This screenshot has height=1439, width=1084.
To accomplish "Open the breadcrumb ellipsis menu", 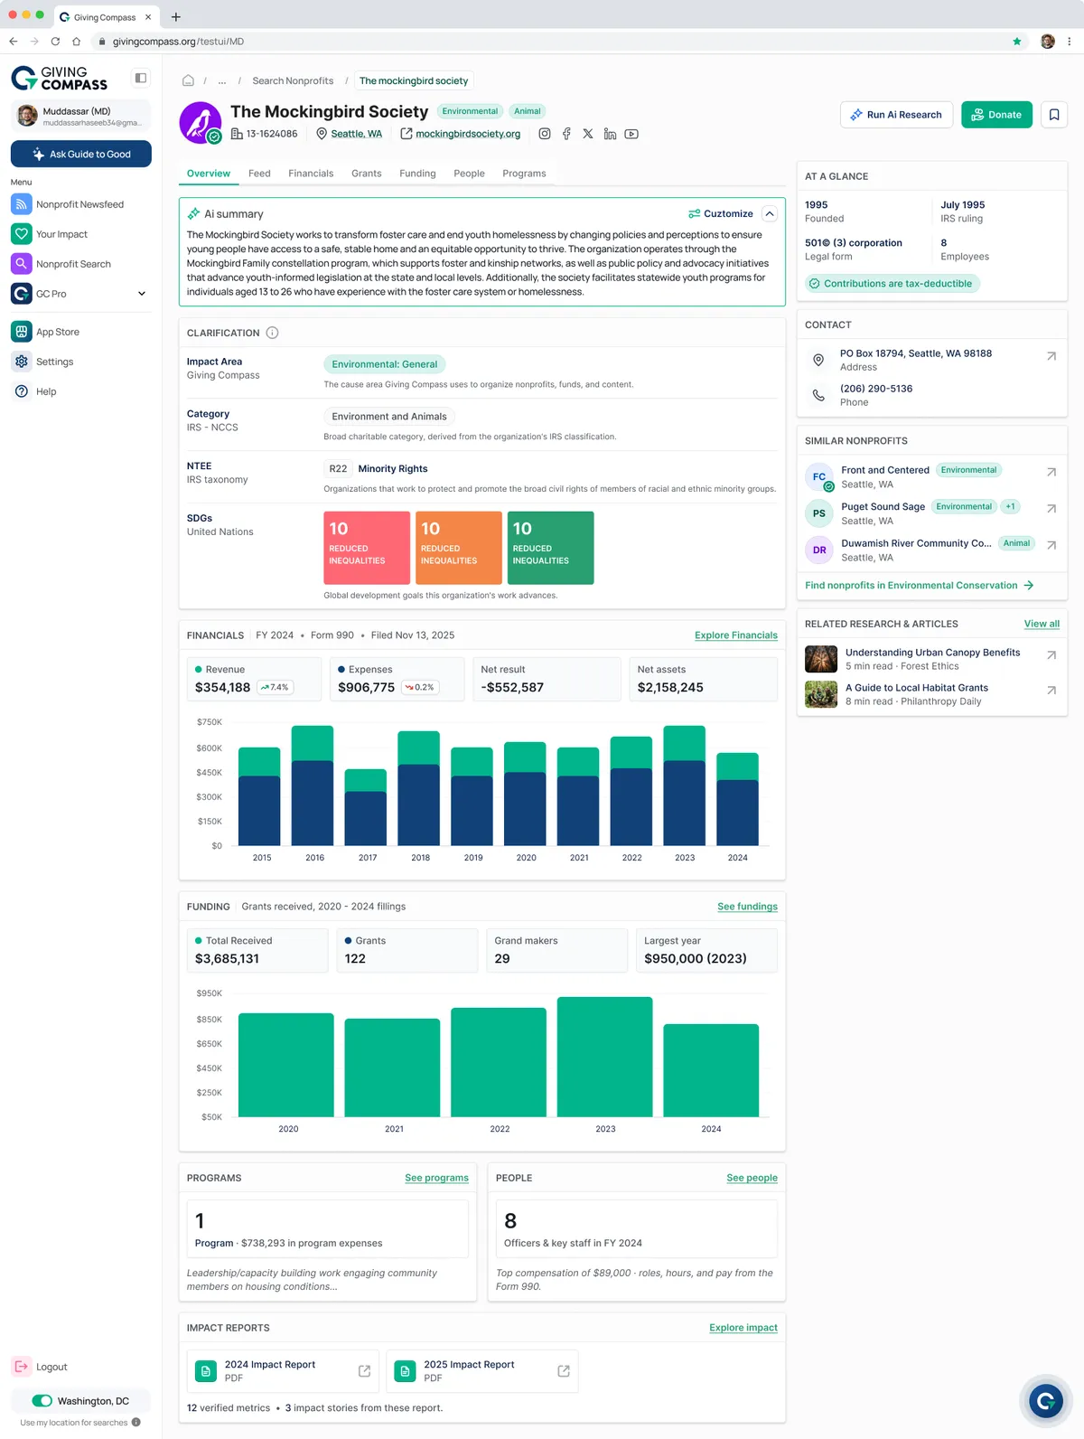I will point(222,81).
